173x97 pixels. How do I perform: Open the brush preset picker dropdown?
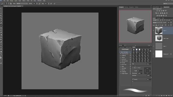[x=9, y=4]
